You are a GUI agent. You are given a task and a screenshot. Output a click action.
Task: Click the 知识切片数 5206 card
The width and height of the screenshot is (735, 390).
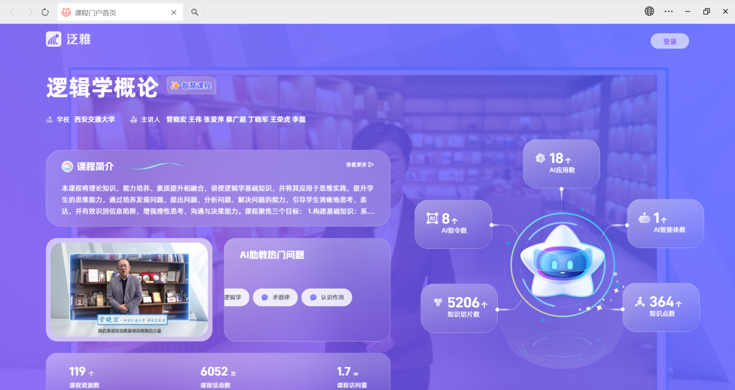point(459,308)
